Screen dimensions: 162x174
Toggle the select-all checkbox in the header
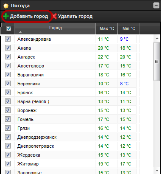[9, 28]
